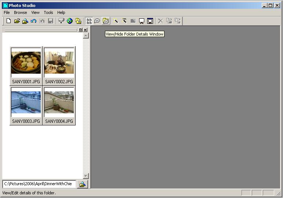This screenshot has height=198, width=283.
Task: Open the Tools menu
Action: tap(48, 12)
